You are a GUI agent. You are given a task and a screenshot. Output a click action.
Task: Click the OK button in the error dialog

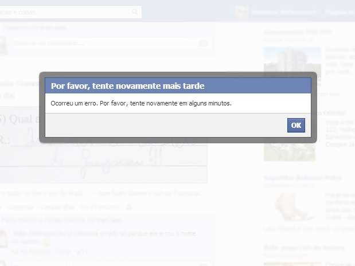[296, 125]
